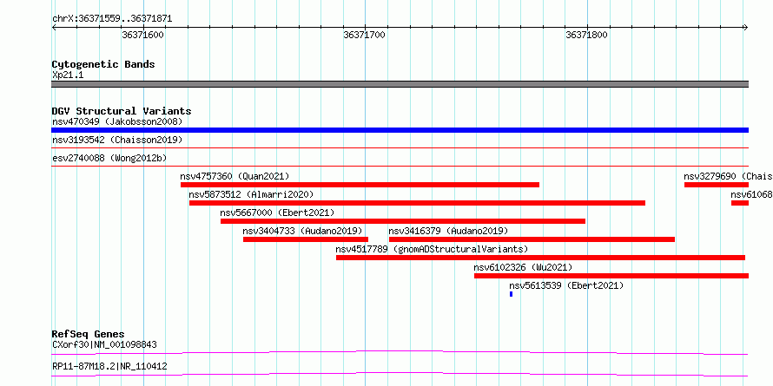Image resolution: width=773 pixels, height=386 pixels.
Task: Click the nsv3279690 variant bar
Action: click(x=717, y=185)
